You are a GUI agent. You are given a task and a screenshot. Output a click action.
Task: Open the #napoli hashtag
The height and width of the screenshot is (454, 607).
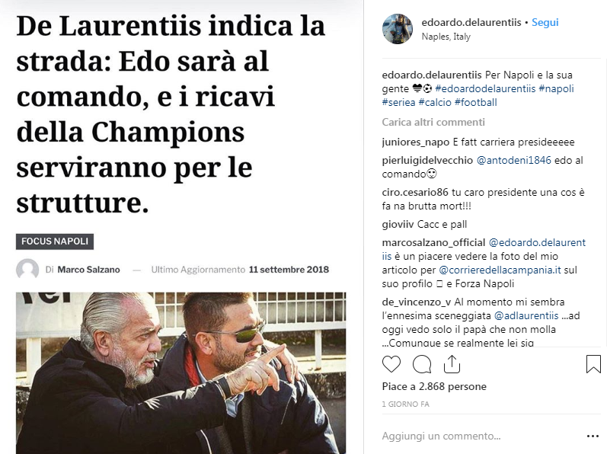(x=556, y=88)
